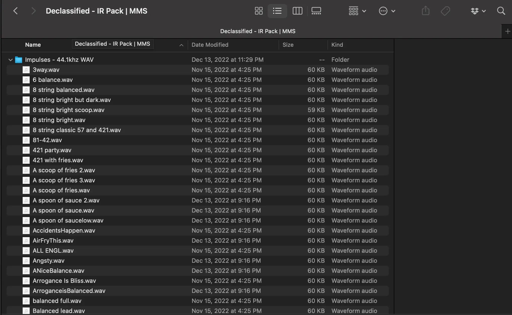This screenshot has height=315, width=512.
Task: Switch to column view
Action: click(297, 11)
